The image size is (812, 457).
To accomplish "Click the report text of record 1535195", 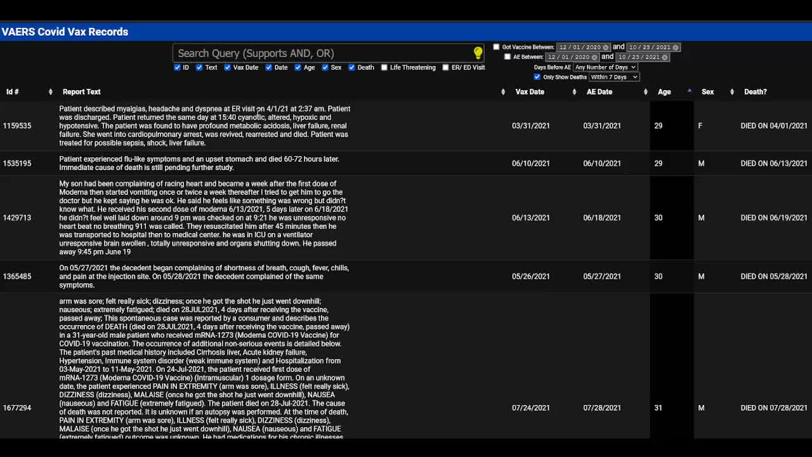I will tap(199, 163).
